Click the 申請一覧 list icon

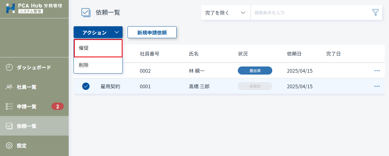coord(9,107)
